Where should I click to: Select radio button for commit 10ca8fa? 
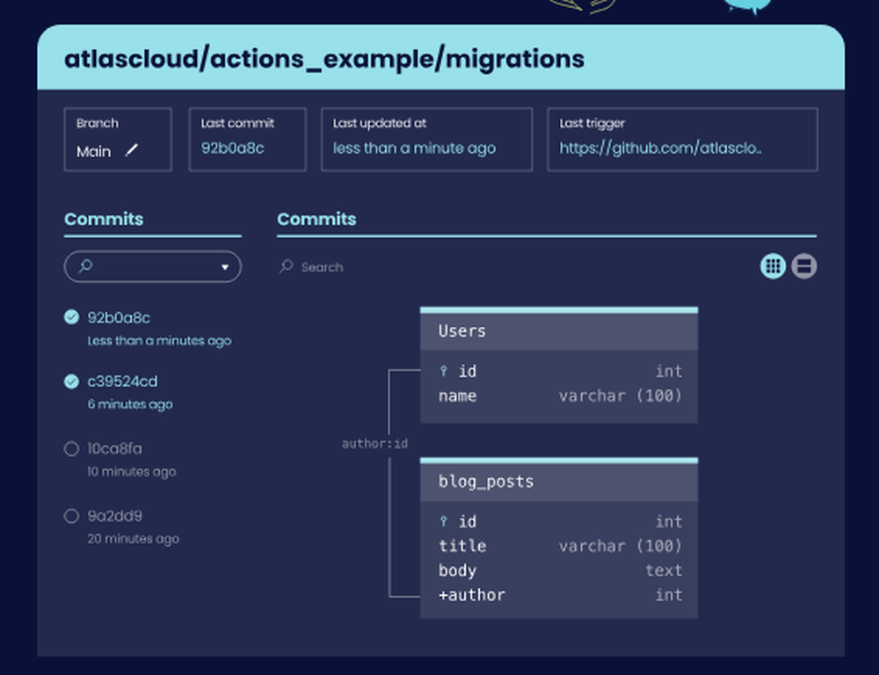click(71, 448)
